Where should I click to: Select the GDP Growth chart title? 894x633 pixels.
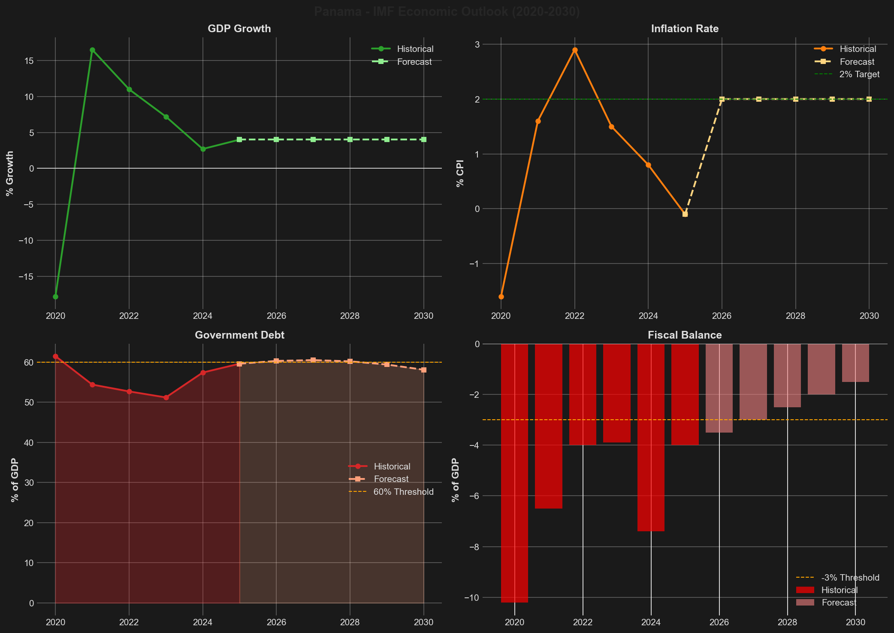click(239, 29)
